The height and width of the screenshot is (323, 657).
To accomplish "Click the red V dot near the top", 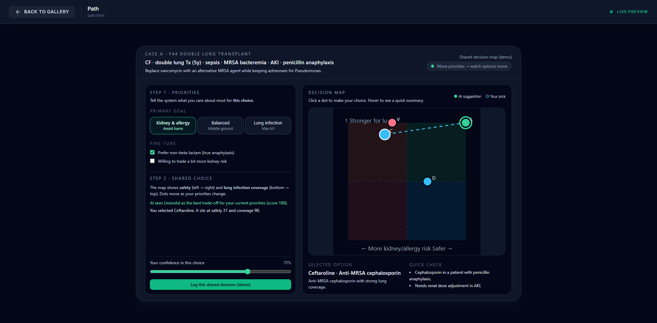I will pos(392,122).
